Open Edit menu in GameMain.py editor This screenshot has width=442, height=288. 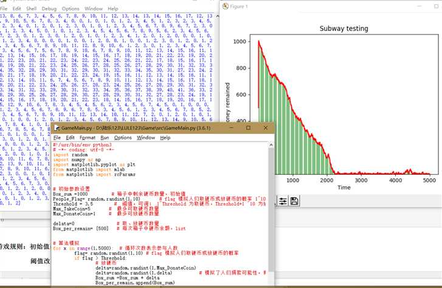pyautogui.click(x=70, y=138)
